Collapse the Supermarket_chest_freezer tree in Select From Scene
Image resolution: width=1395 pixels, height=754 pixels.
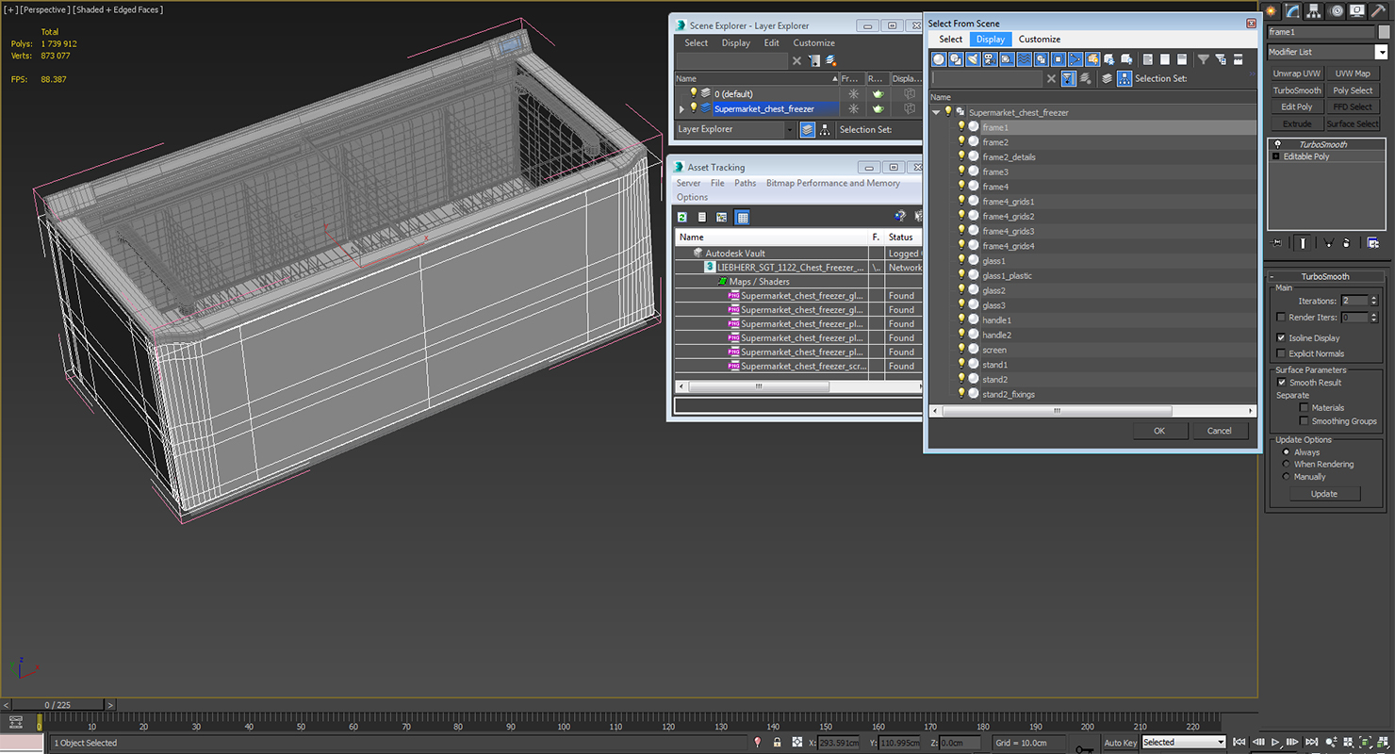[x=936, y=112]
